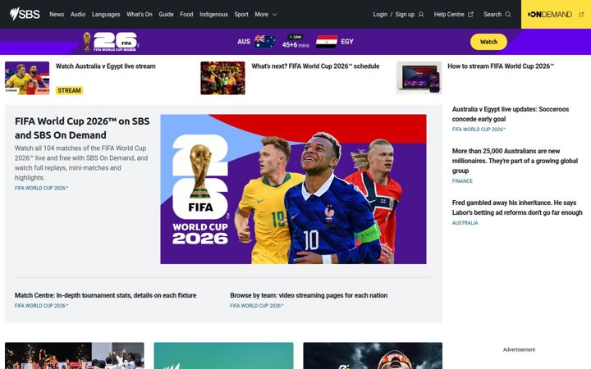591x369 pixels.
Task: Open the Languages menu item
Action: (106, 14)
